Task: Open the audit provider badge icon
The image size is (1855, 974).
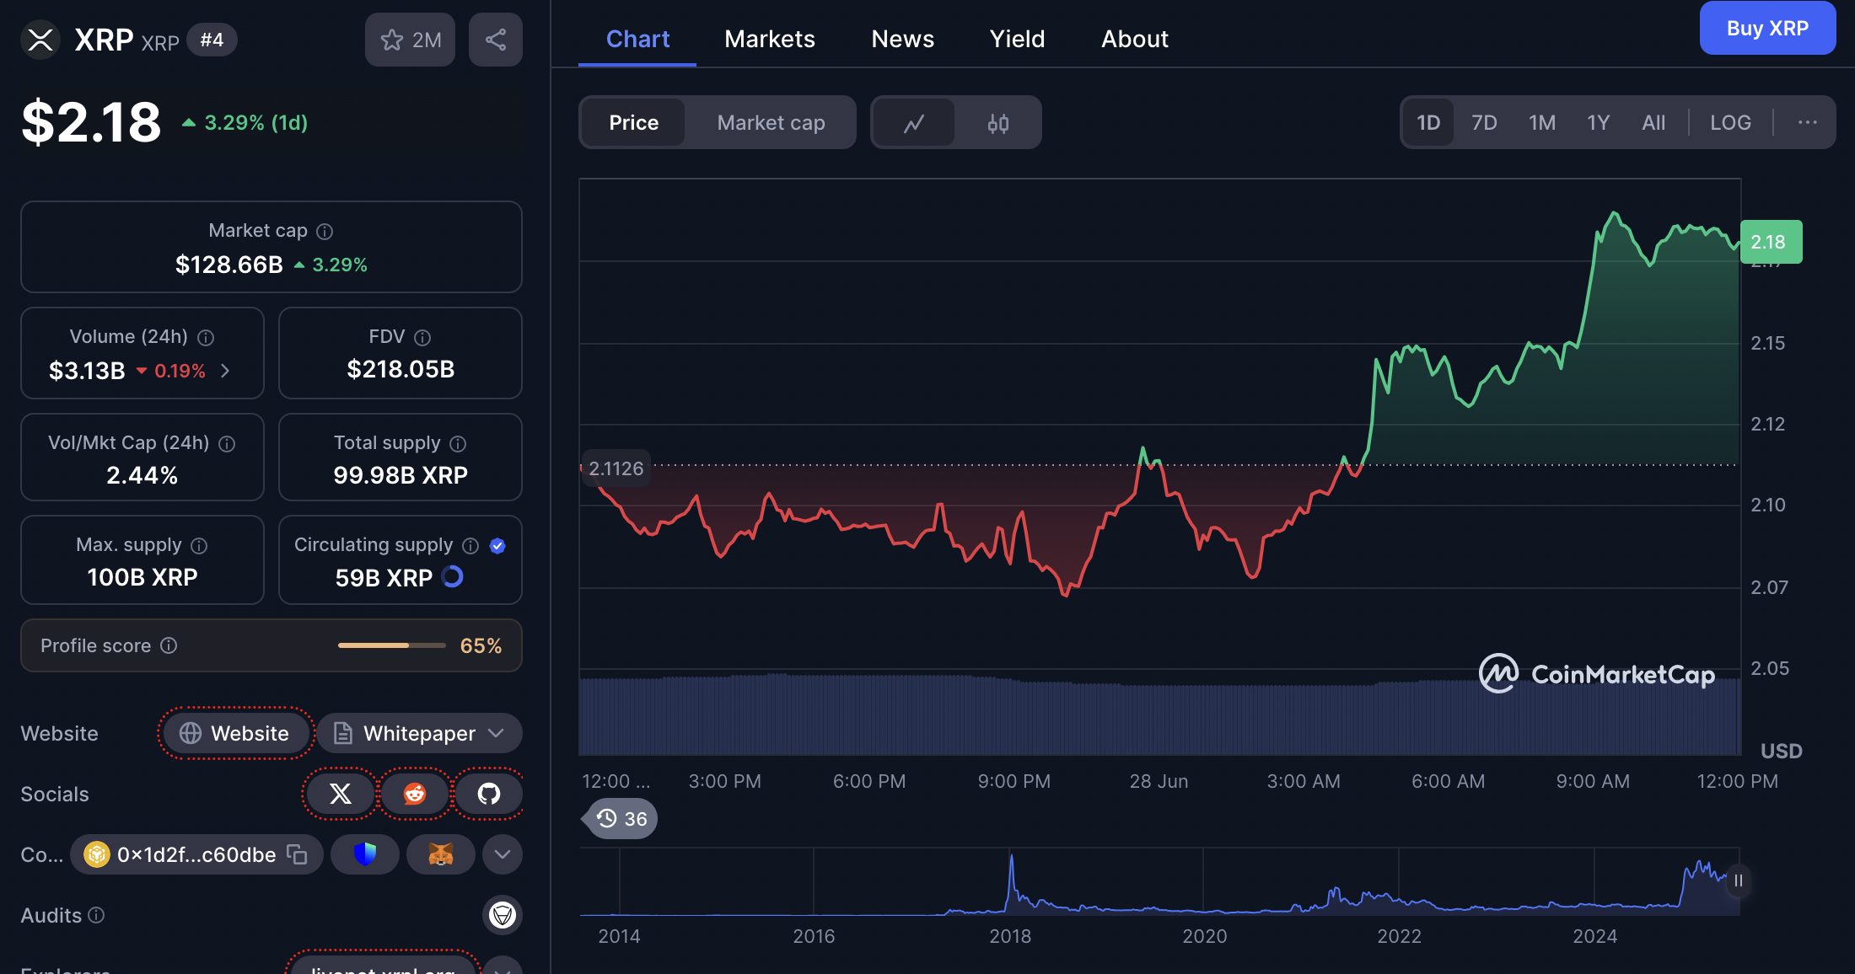Action: (503, 915)
